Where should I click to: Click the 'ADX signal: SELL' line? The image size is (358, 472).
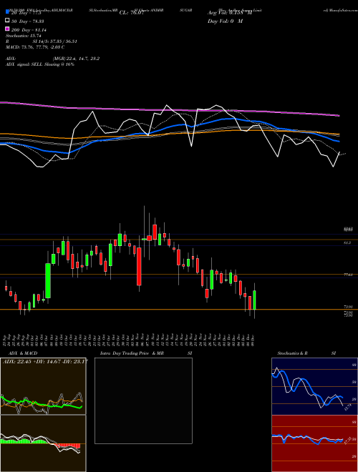coord(40,64)
